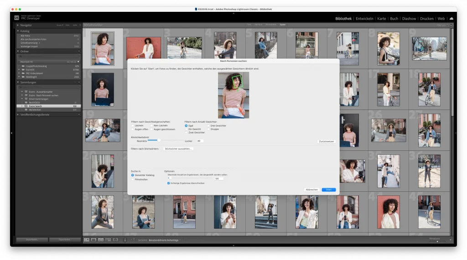467x260 pixels.
Task: Click the spray can painter tool
Action: click(125, 240)
